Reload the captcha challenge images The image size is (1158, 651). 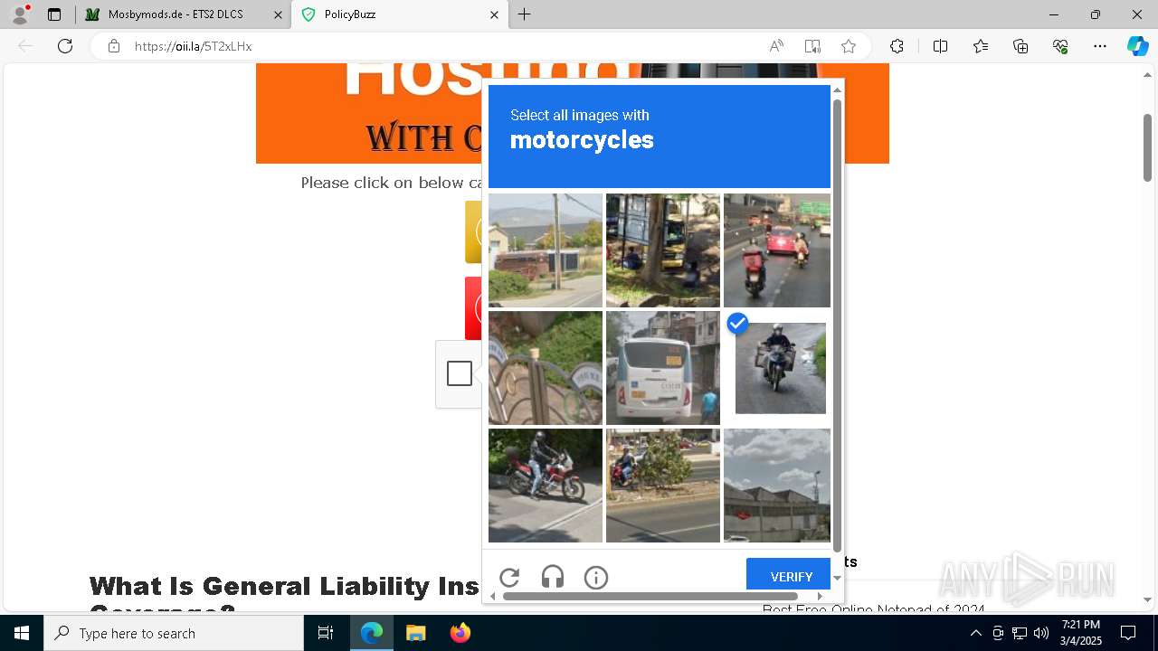pos(509,577)
